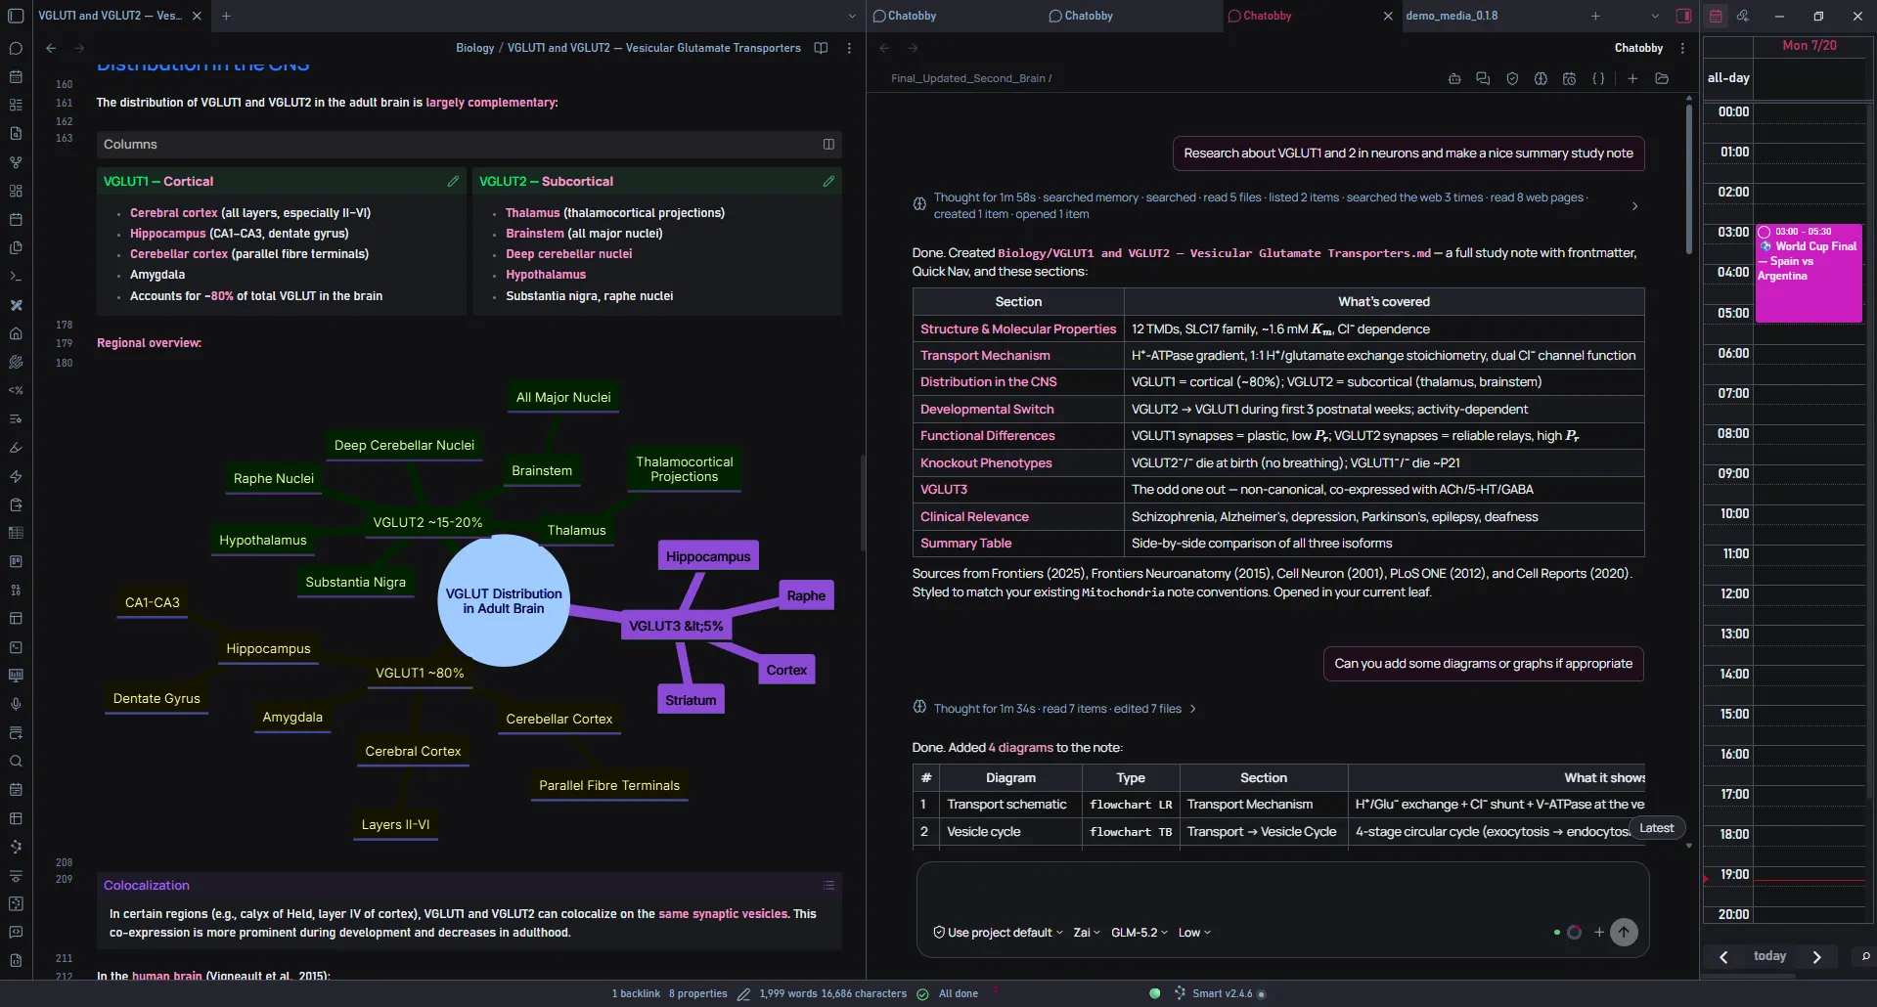Image resolution: width=1877 pixels, height=1007 pixels.
Task: Click the Final_Updated_Second_Brain path
Action: point(968,78)
